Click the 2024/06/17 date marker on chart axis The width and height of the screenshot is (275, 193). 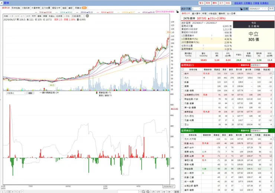click(x=169, y=186)
